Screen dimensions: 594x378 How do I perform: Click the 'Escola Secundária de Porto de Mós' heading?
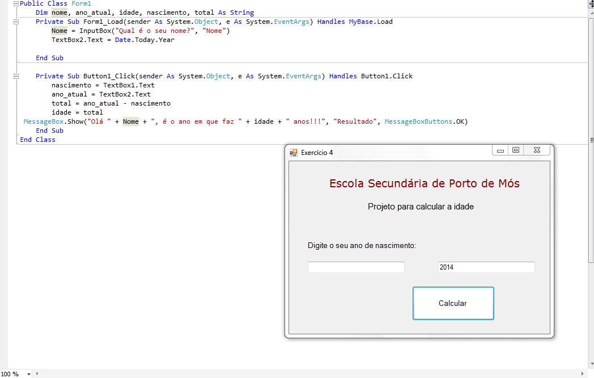(425, 184)
